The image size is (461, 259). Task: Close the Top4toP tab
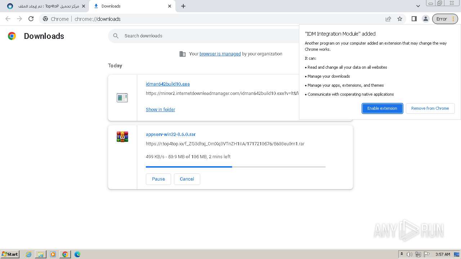pos(84,6)
